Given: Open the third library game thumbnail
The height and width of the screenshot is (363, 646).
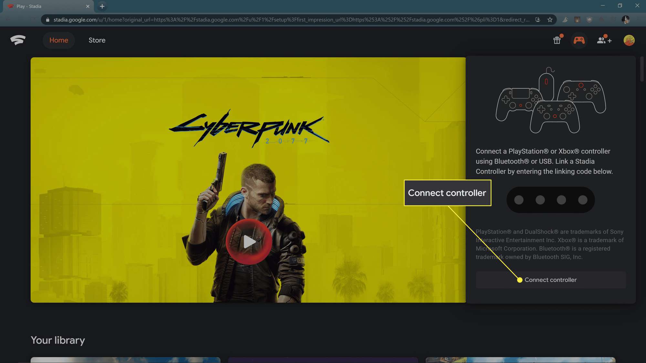Looking at the screenshot, I should (520, 360).
